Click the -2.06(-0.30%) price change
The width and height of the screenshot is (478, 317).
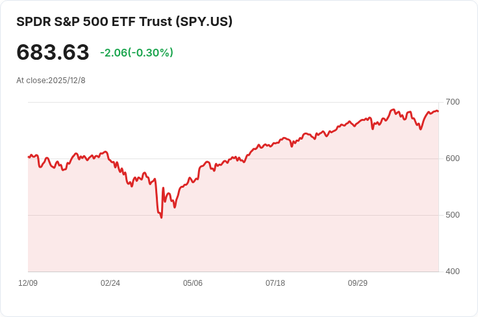[x=136, y=53]
